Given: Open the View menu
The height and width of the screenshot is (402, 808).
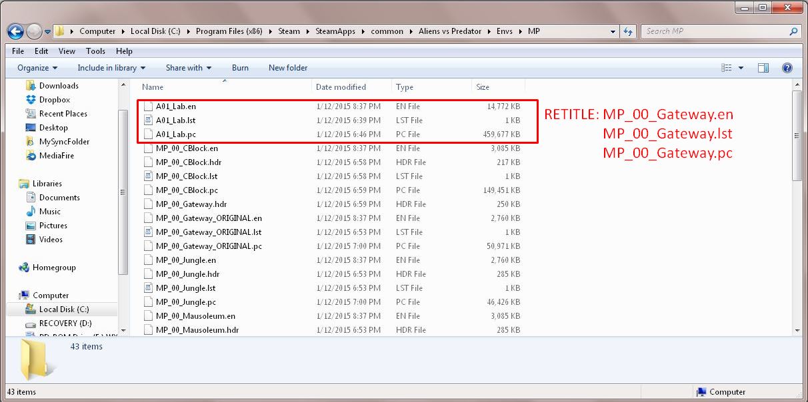Looking at the screenshot, I should 67,51.
